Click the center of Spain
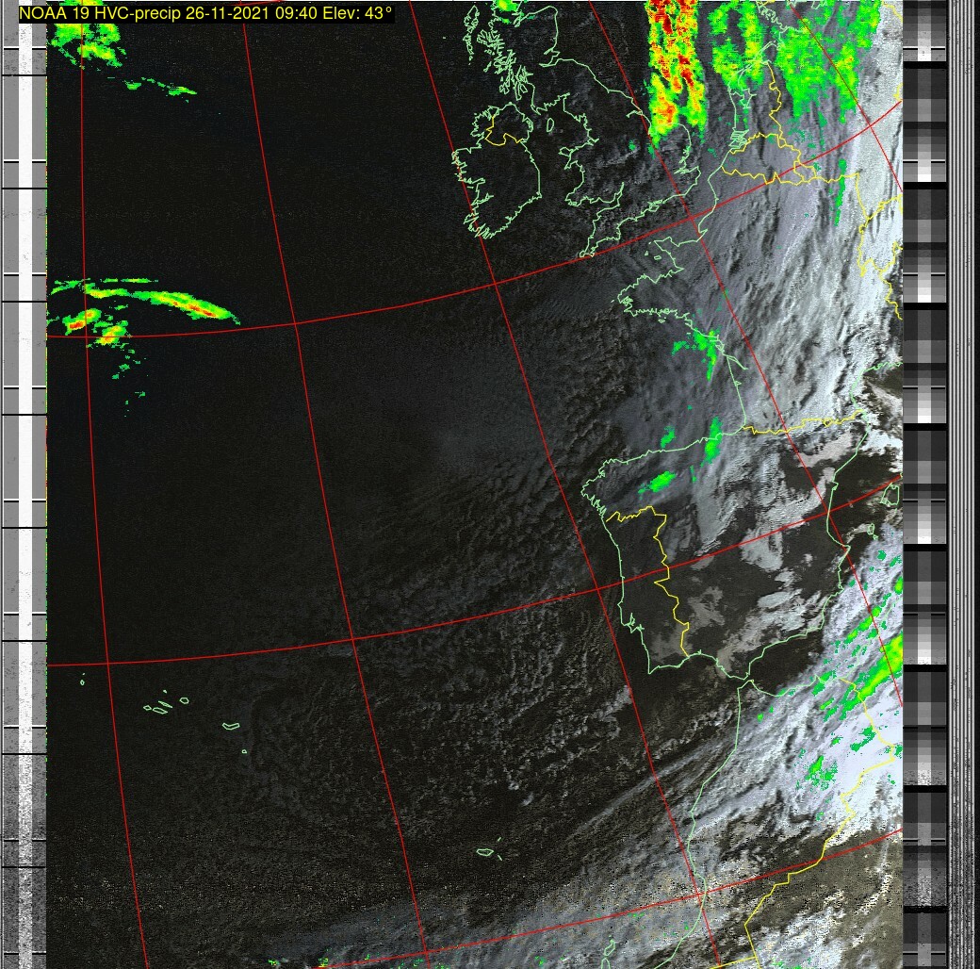Image resolution: width=980 pixels, height=969 pixels. point(744,556)
